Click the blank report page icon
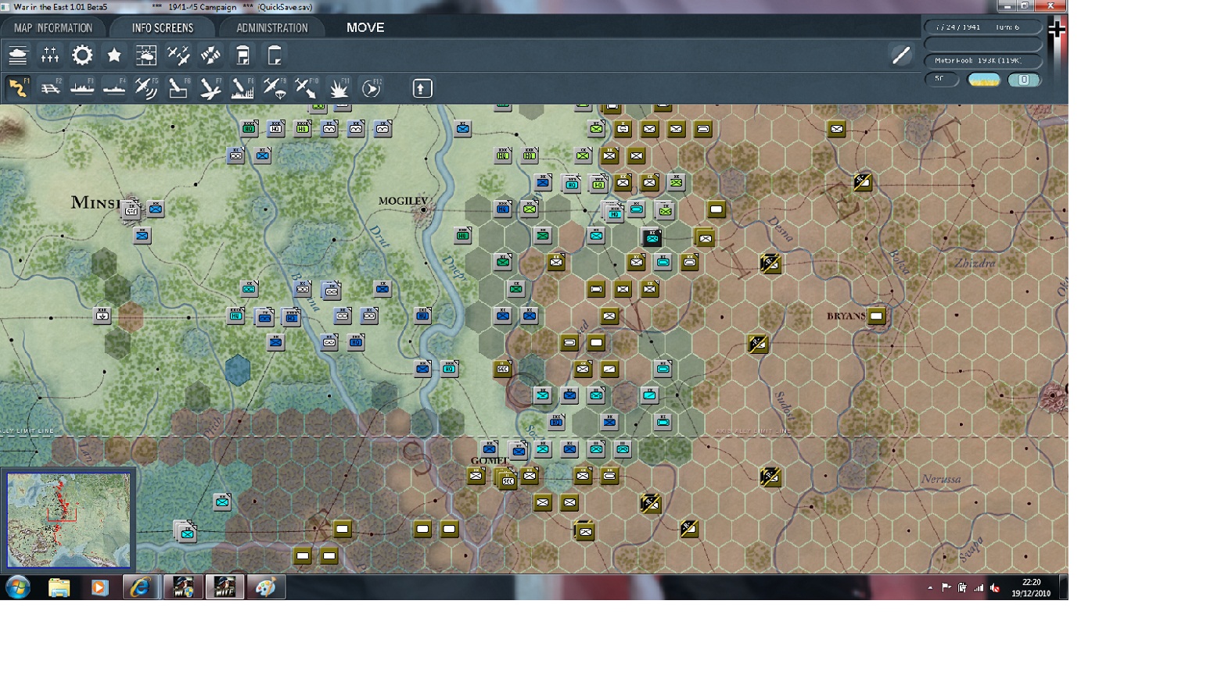Image resolution: width=1214 pixels, height=682 pixels. [275, 55]
